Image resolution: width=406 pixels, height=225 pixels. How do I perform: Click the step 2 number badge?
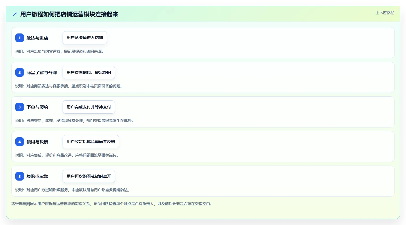click(20, 72)
